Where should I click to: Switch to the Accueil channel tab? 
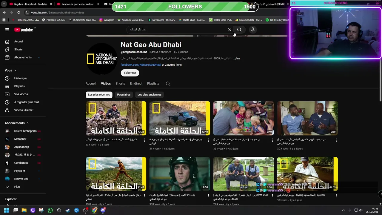pyautogui.click(x=91, y=84)
